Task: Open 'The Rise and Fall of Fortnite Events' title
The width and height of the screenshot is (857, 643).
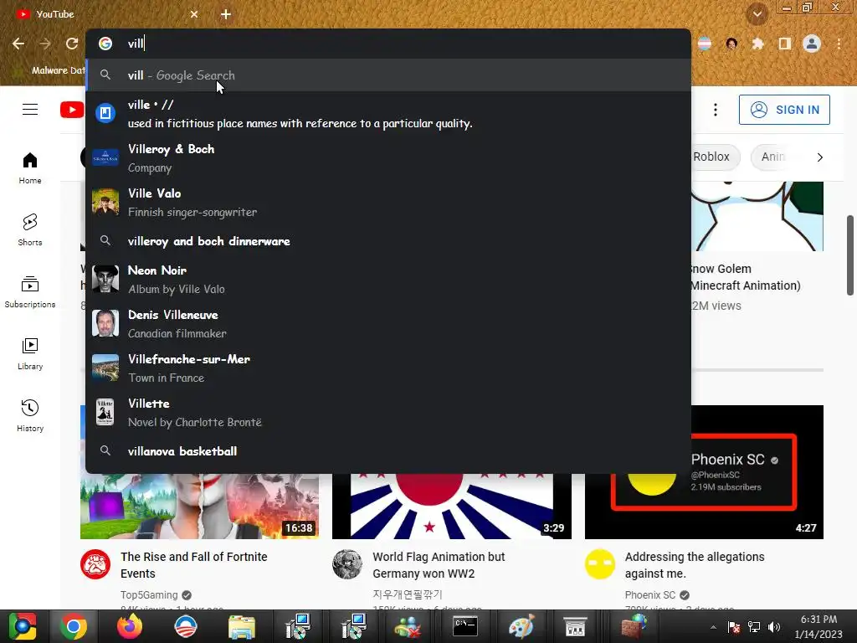Action: (193, 565)
